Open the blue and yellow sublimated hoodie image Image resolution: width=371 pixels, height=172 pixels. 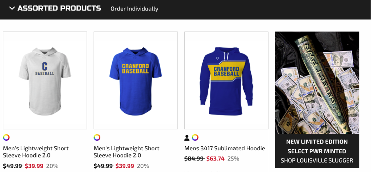226,80
